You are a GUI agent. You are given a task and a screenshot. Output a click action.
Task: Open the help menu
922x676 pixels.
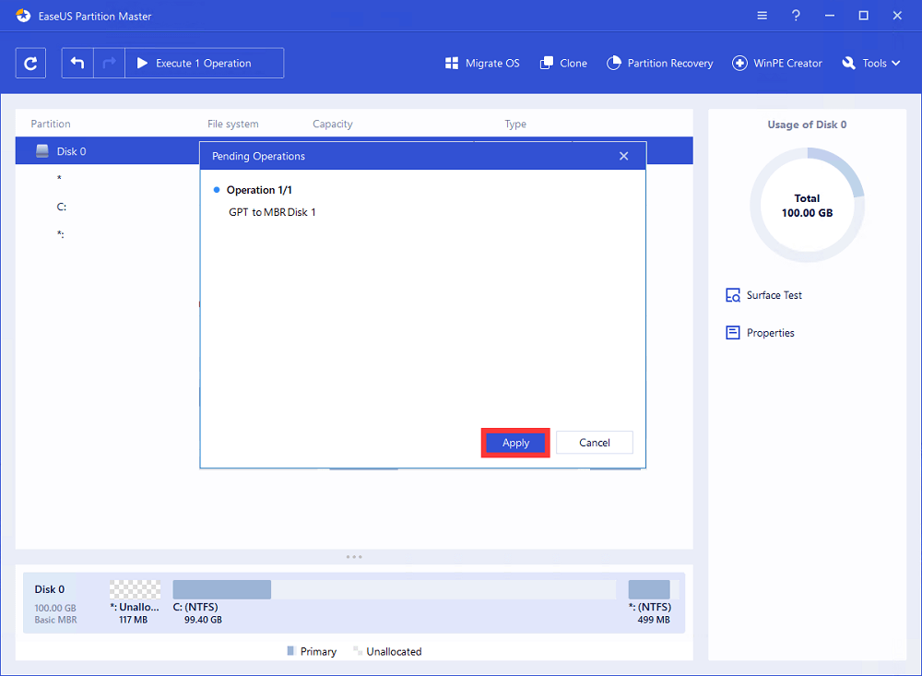pyautogui.click(x=795, y=15)
